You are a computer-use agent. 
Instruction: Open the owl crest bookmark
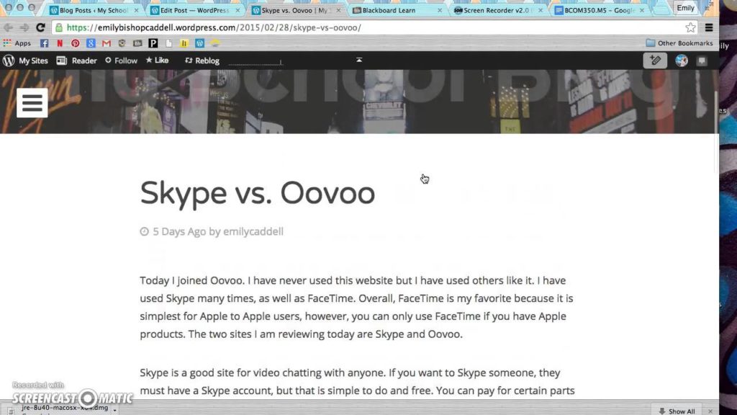click(x=122, y=43)
